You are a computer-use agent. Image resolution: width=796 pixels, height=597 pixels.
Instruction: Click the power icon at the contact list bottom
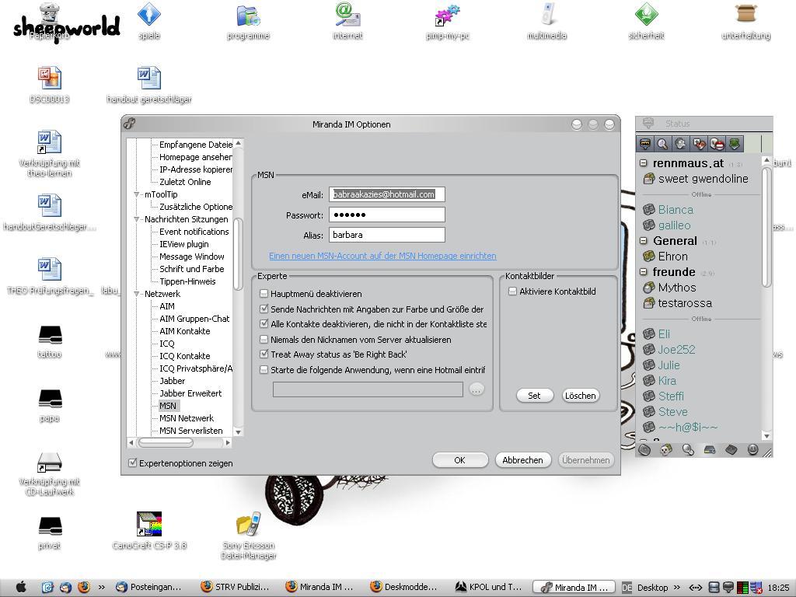pyautogui.click(x=752, y=449)
